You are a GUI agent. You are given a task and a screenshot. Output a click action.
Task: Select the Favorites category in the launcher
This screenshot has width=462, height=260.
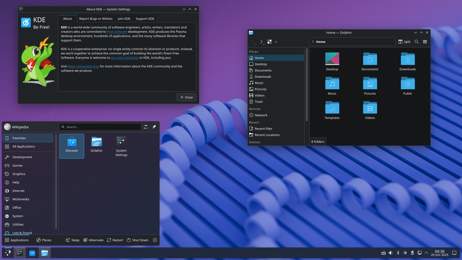28,138
